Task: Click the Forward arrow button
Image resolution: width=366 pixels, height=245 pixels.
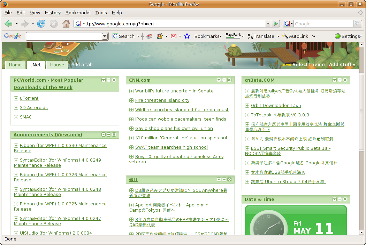Action: click(x=24, y=24)
